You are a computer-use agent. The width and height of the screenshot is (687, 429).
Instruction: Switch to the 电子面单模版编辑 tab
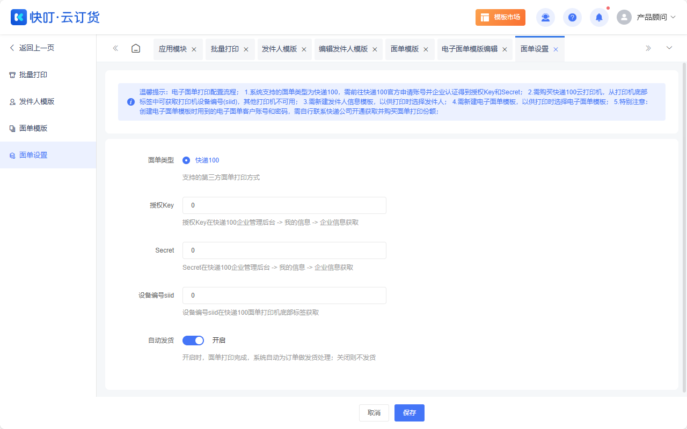coord(470,49)
